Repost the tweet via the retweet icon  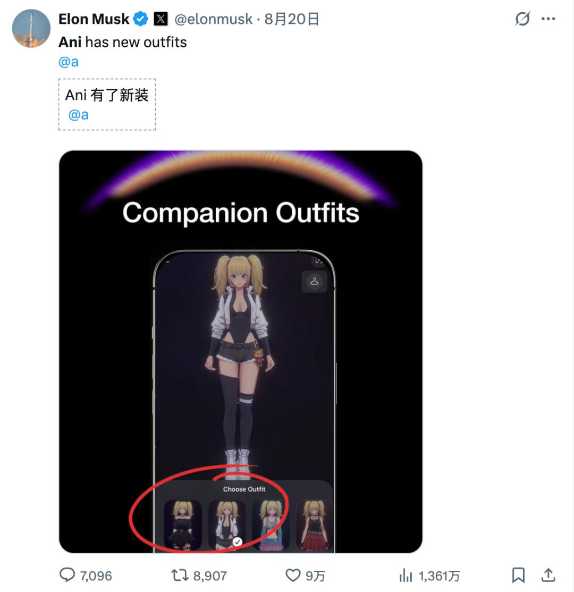point(178,574)
